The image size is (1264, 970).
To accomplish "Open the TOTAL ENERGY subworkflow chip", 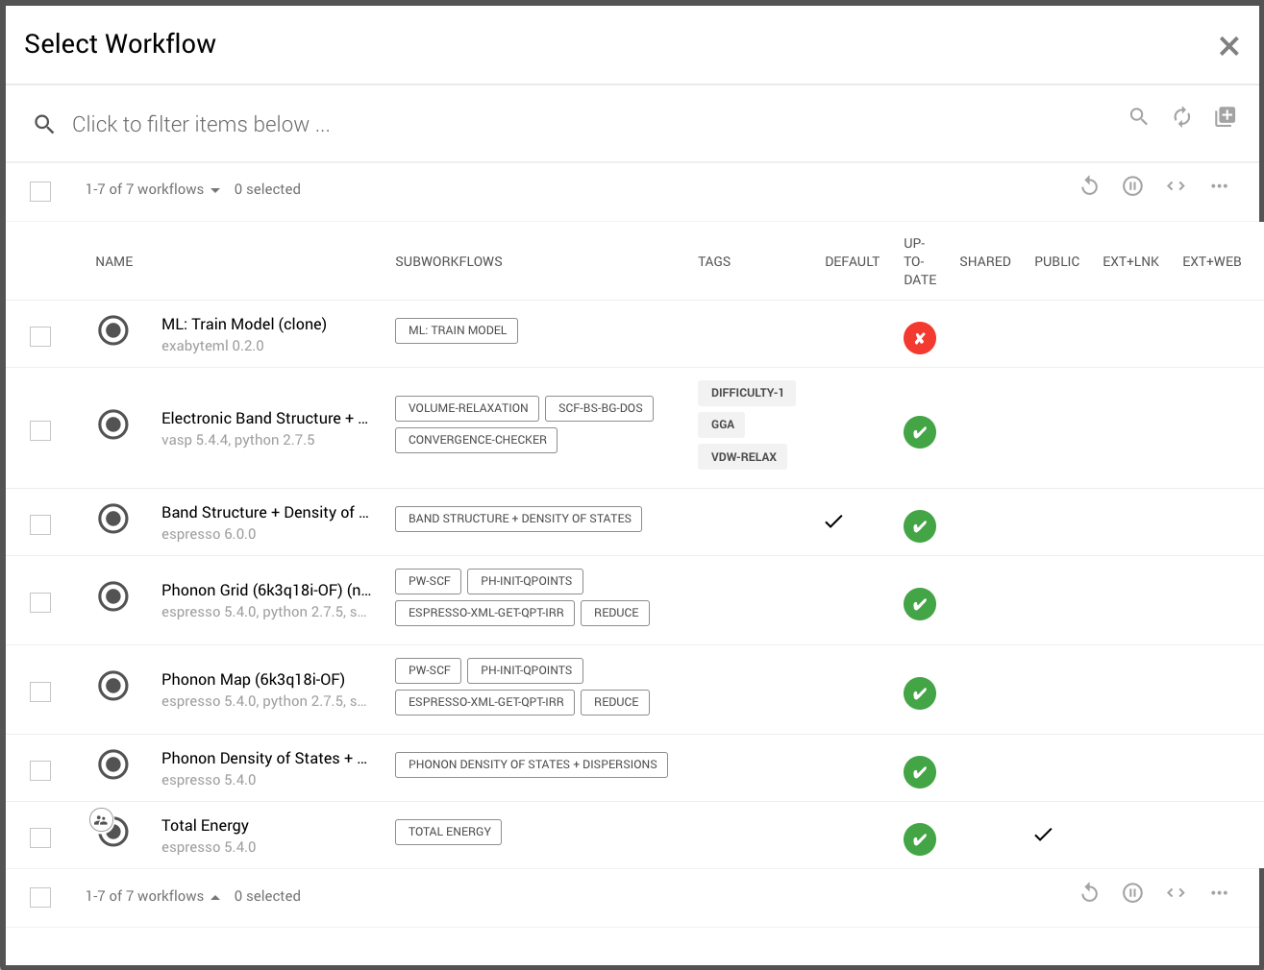I will pos(448,832).
